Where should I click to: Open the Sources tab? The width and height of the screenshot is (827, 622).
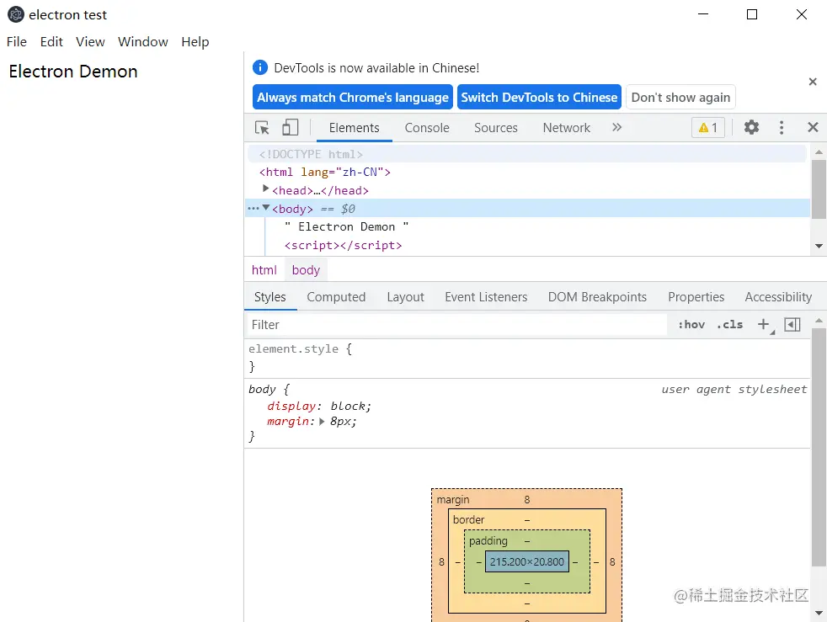click(496, 128)
